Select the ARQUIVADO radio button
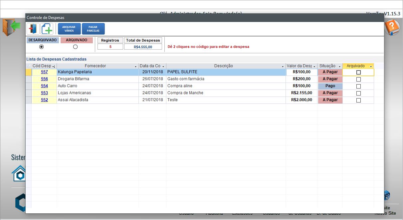 click(75, 47)
